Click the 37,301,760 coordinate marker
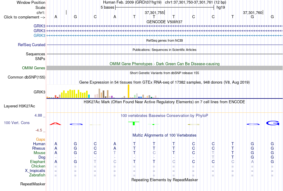This screenshot has height=191, width=283. point(252,12)
